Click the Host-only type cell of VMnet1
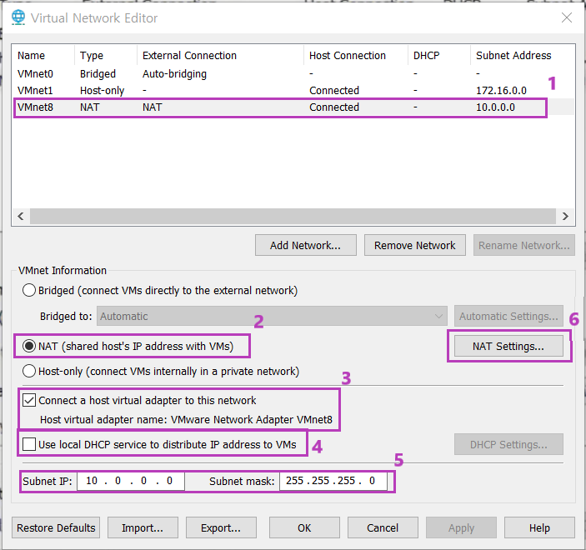 point(102,91)
